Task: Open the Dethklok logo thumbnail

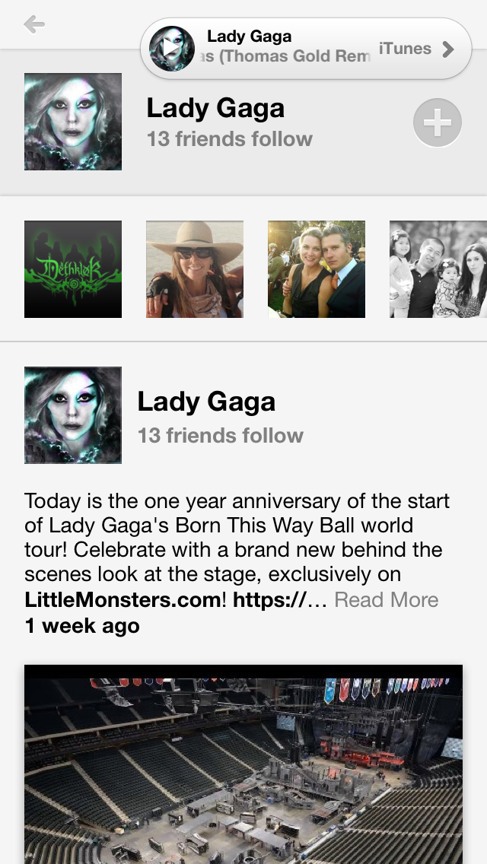Action: [x=73, y=269]
